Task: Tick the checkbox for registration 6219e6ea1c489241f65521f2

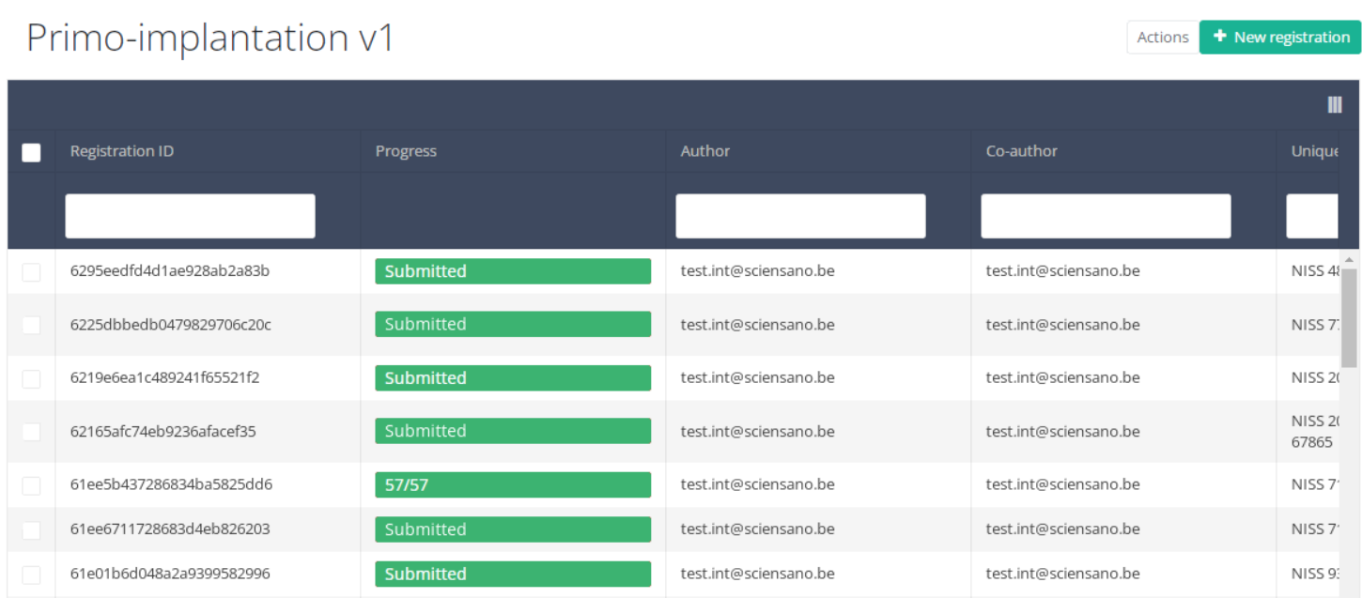Action: click(31, 378)
